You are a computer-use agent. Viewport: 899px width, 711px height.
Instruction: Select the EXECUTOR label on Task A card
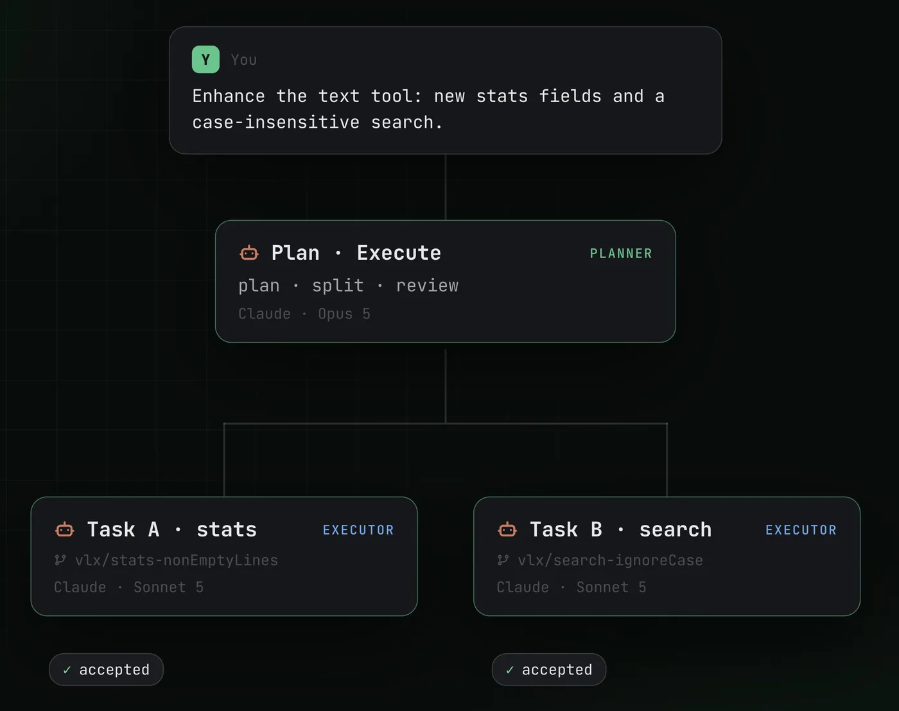click(358, 530)
